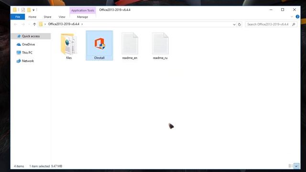Select the Application Tools contextual tab

click(x=83, y=11)
